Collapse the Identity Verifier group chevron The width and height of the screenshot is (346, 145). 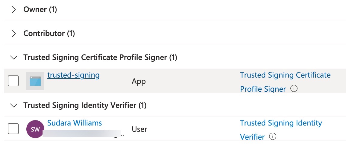tap(13, 105)
